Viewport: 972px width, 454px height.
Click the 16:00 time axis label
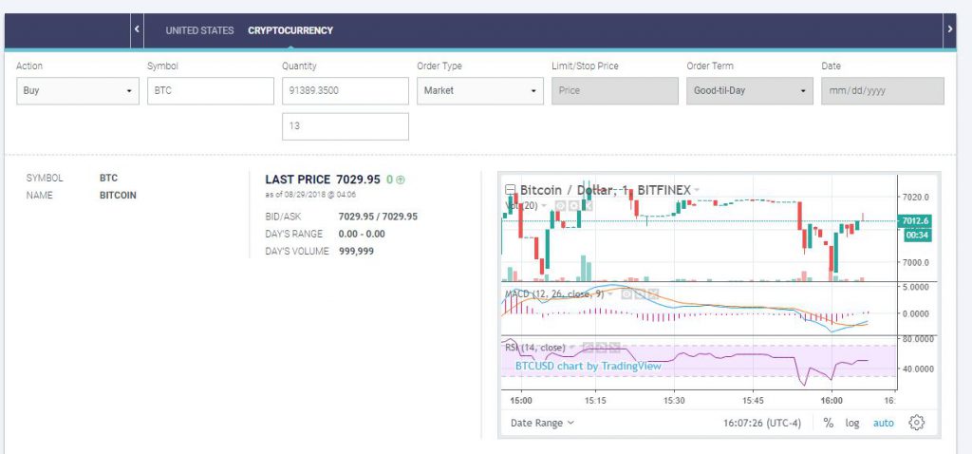832,401
